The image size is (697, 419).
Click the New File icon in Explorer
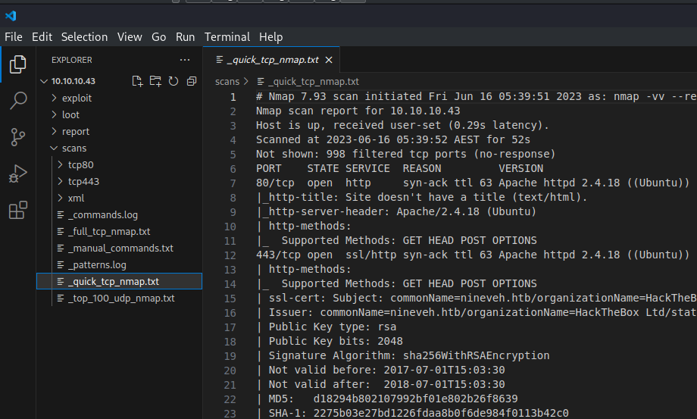tap(137, 81)
